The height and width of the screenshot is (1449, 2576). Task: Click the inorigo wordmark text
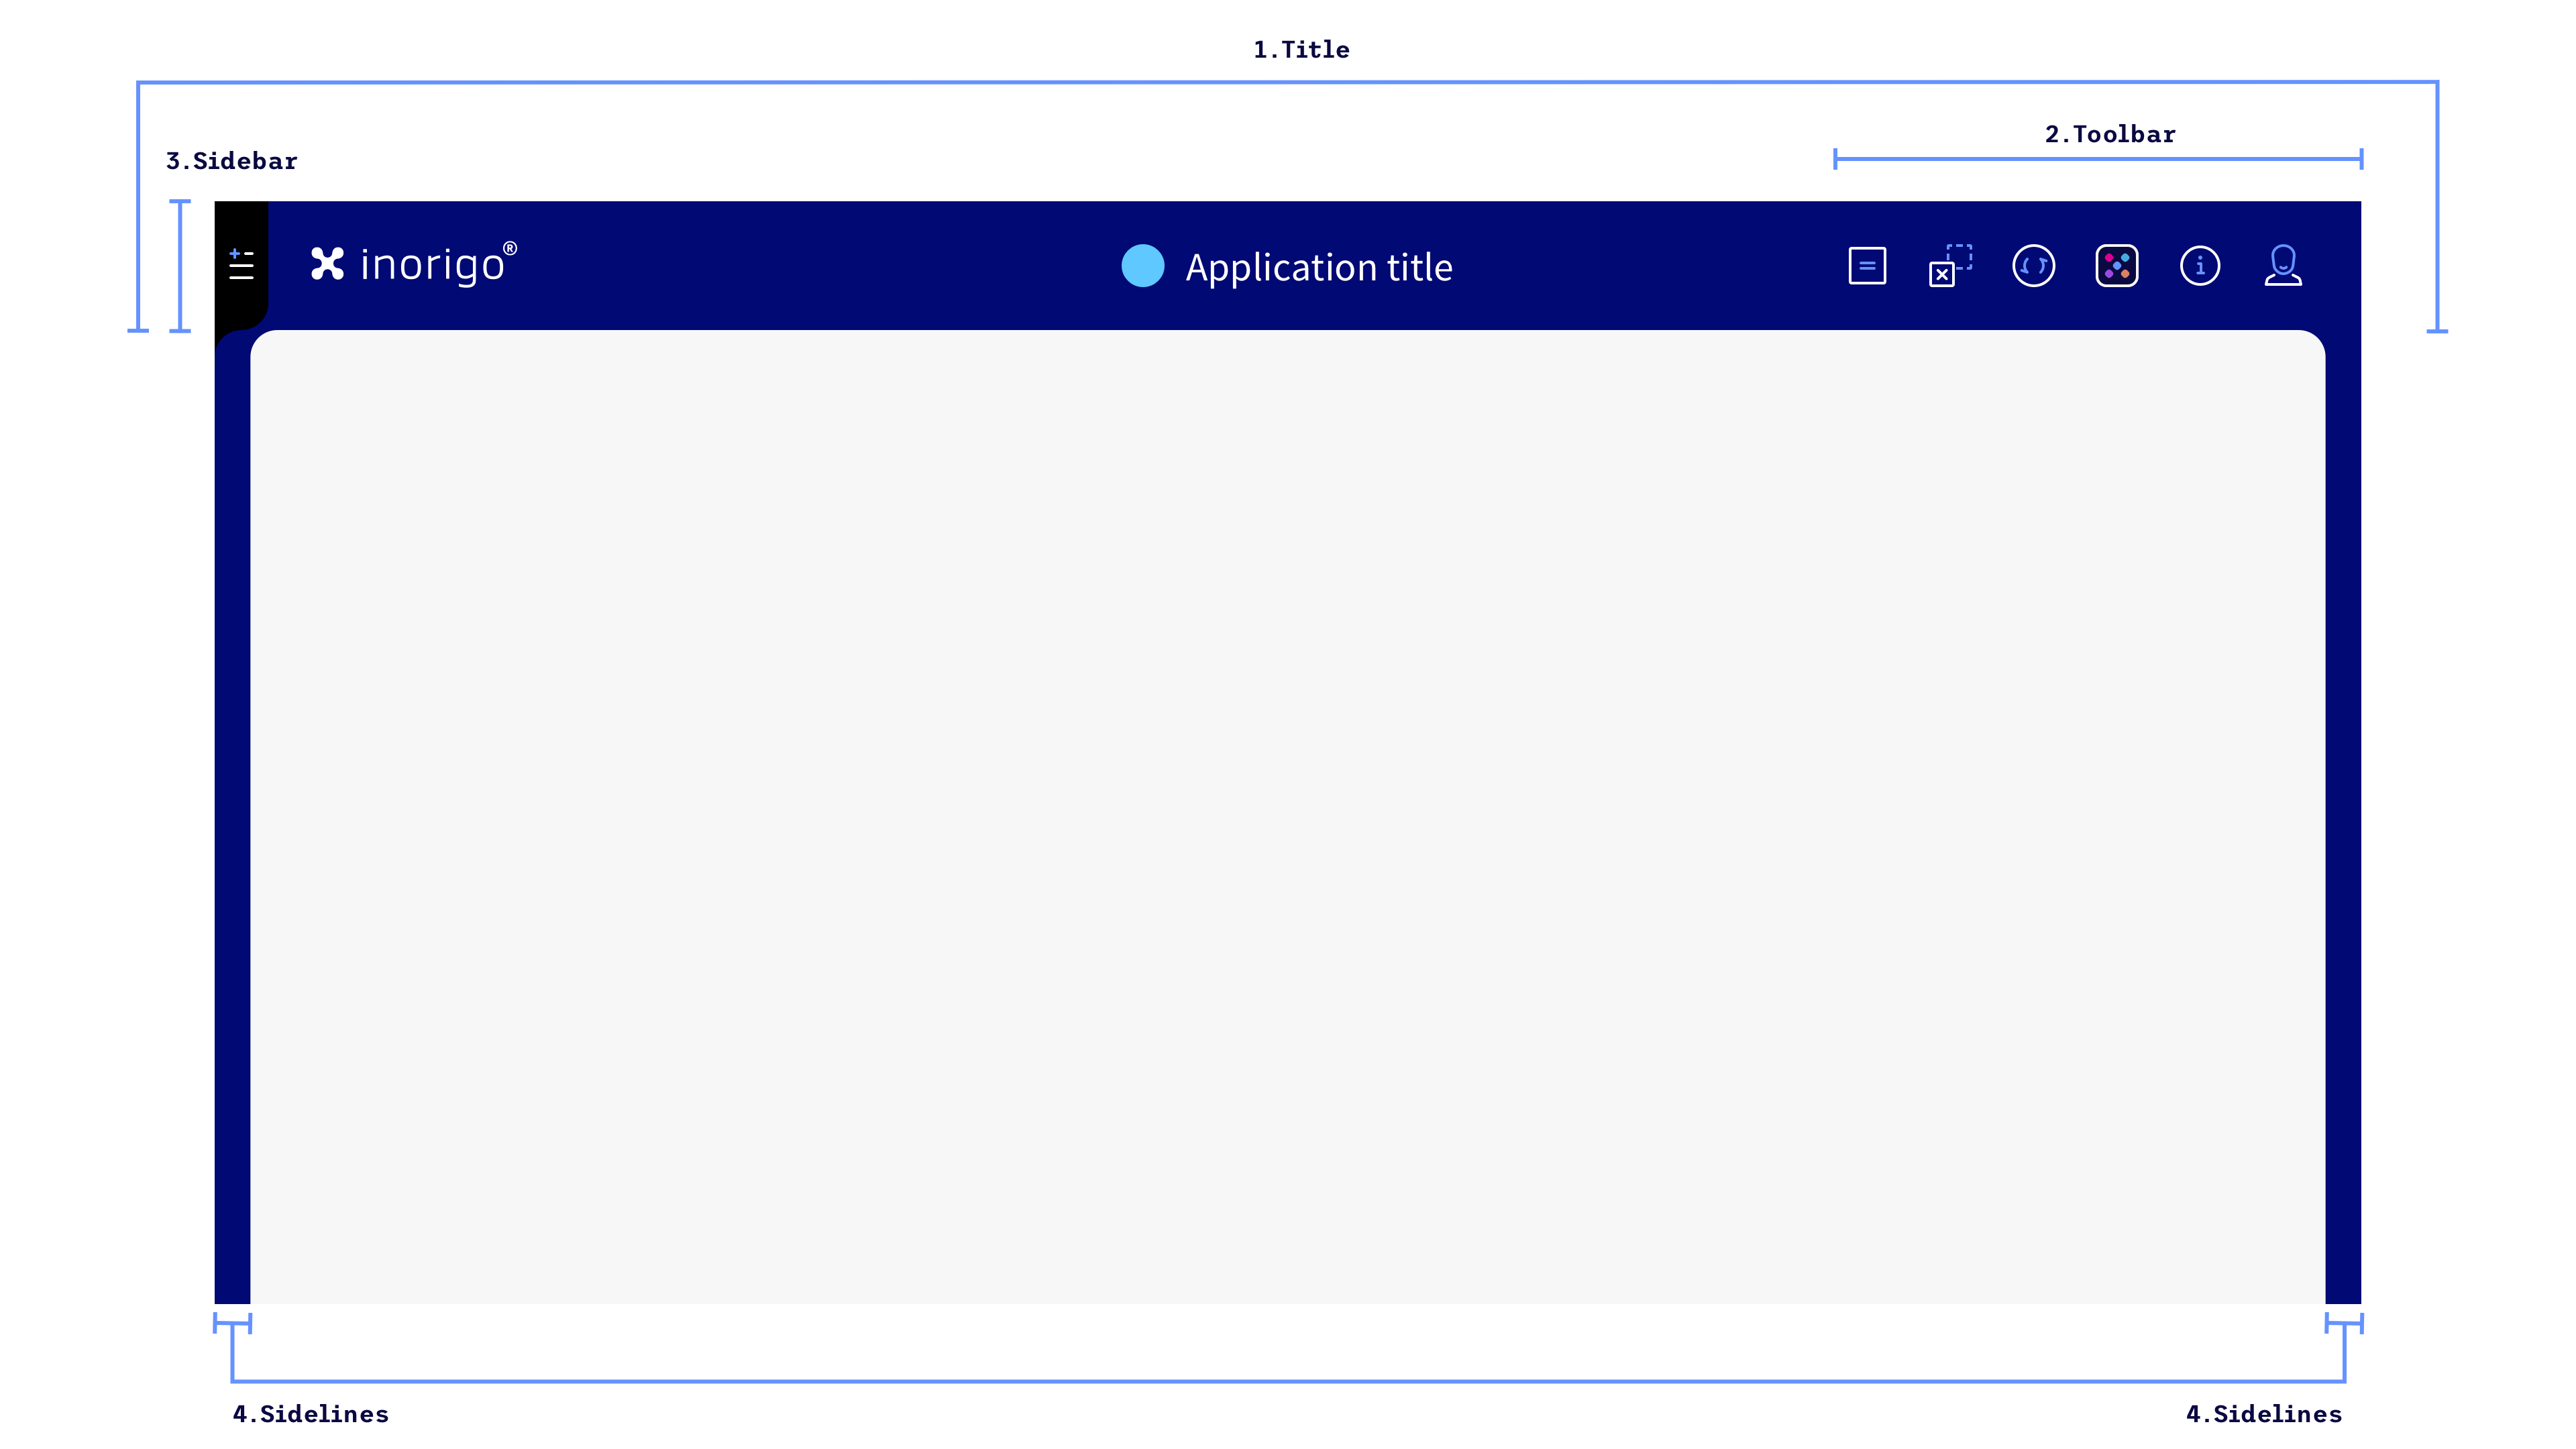tap(431, 266)
